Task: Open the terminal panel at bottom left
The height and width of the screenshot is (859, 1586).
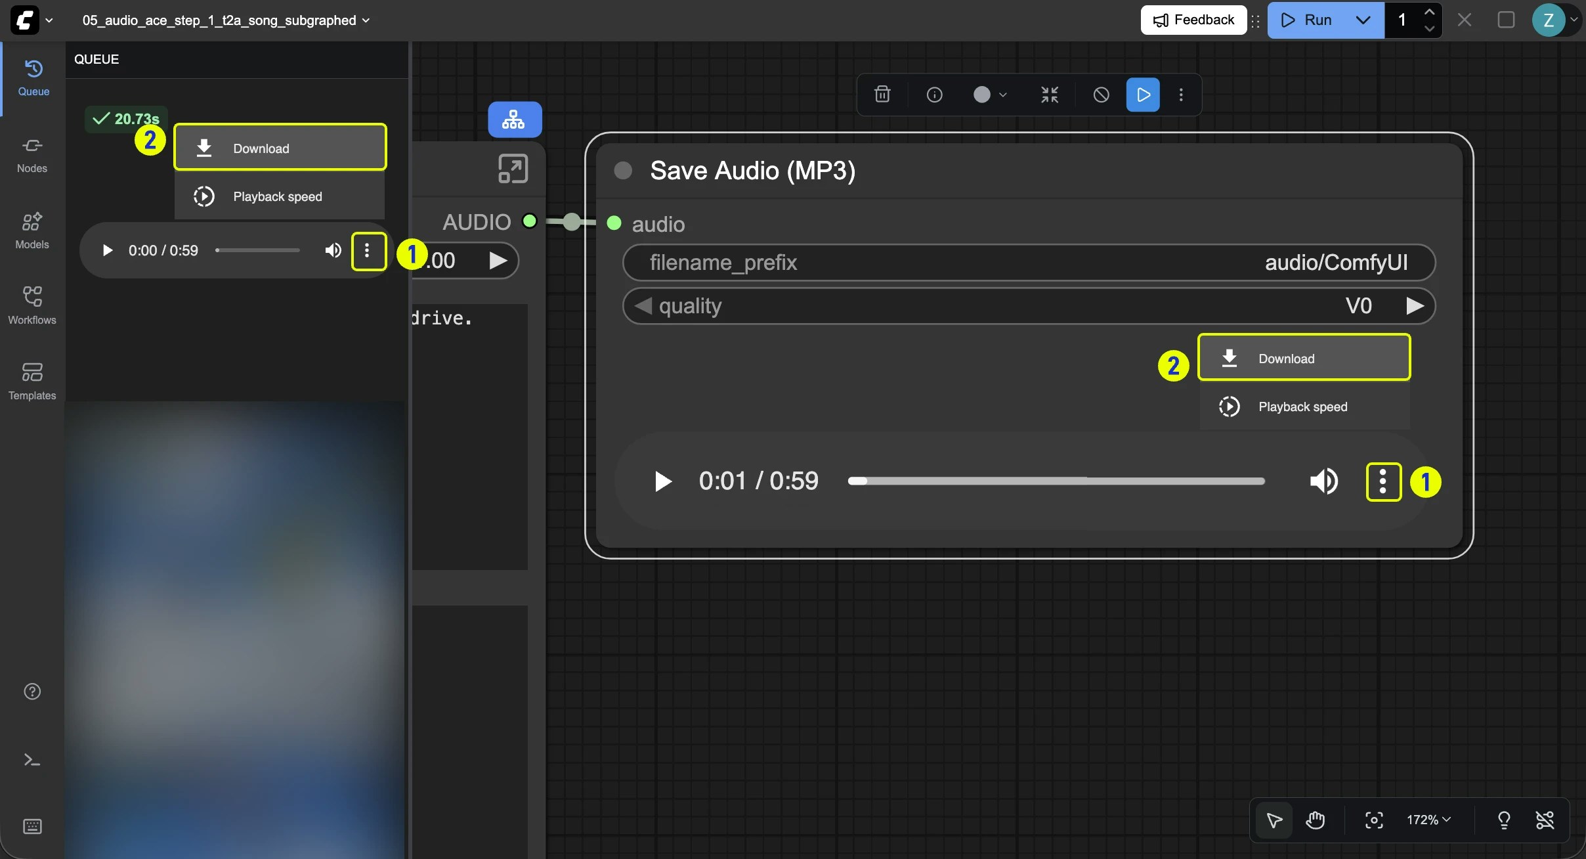Action: click(x=32, y=760)
